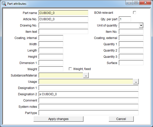Click the Surface input field
The image size is (153, 127).
[x=131, y=63]
